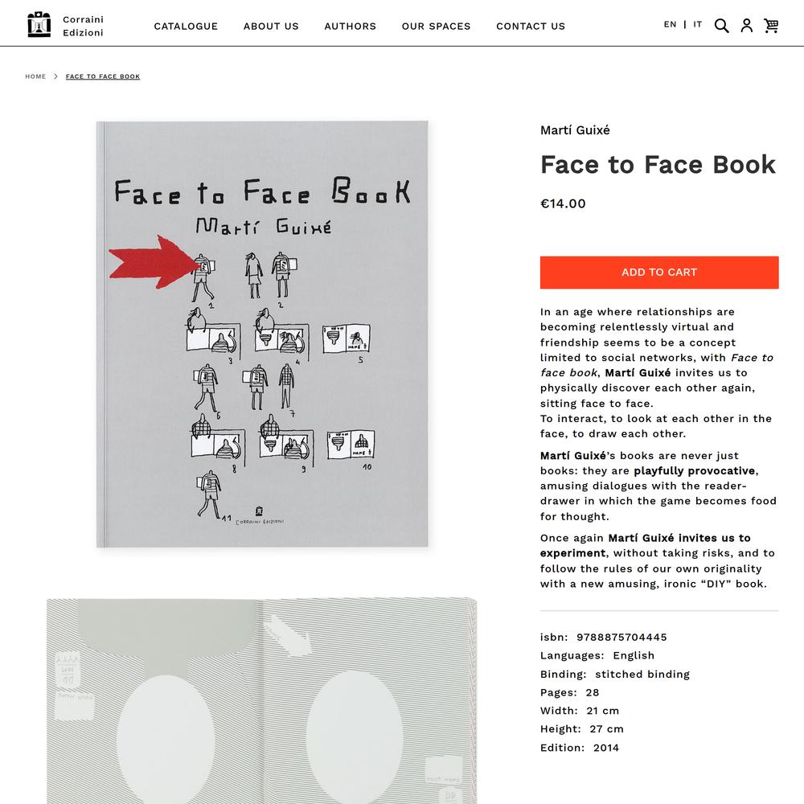Open the Contact Us page

531,26
